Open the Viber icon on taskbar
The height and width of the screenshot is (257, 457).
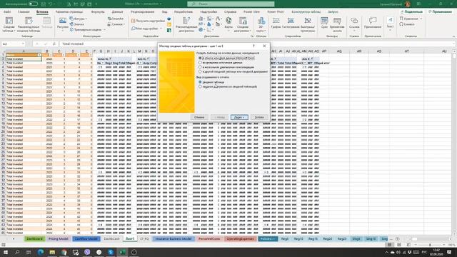tap(87, 252)
